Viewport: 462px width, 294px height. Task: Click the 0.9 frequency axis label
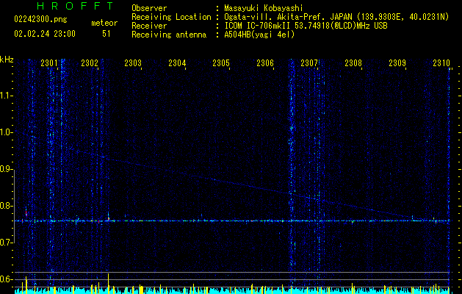pos(7,169)
